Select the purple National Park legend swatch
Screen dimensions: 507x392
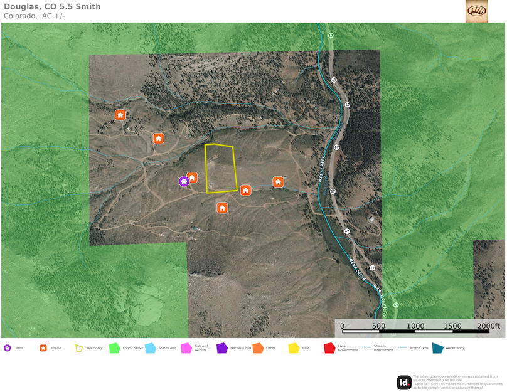222,348
